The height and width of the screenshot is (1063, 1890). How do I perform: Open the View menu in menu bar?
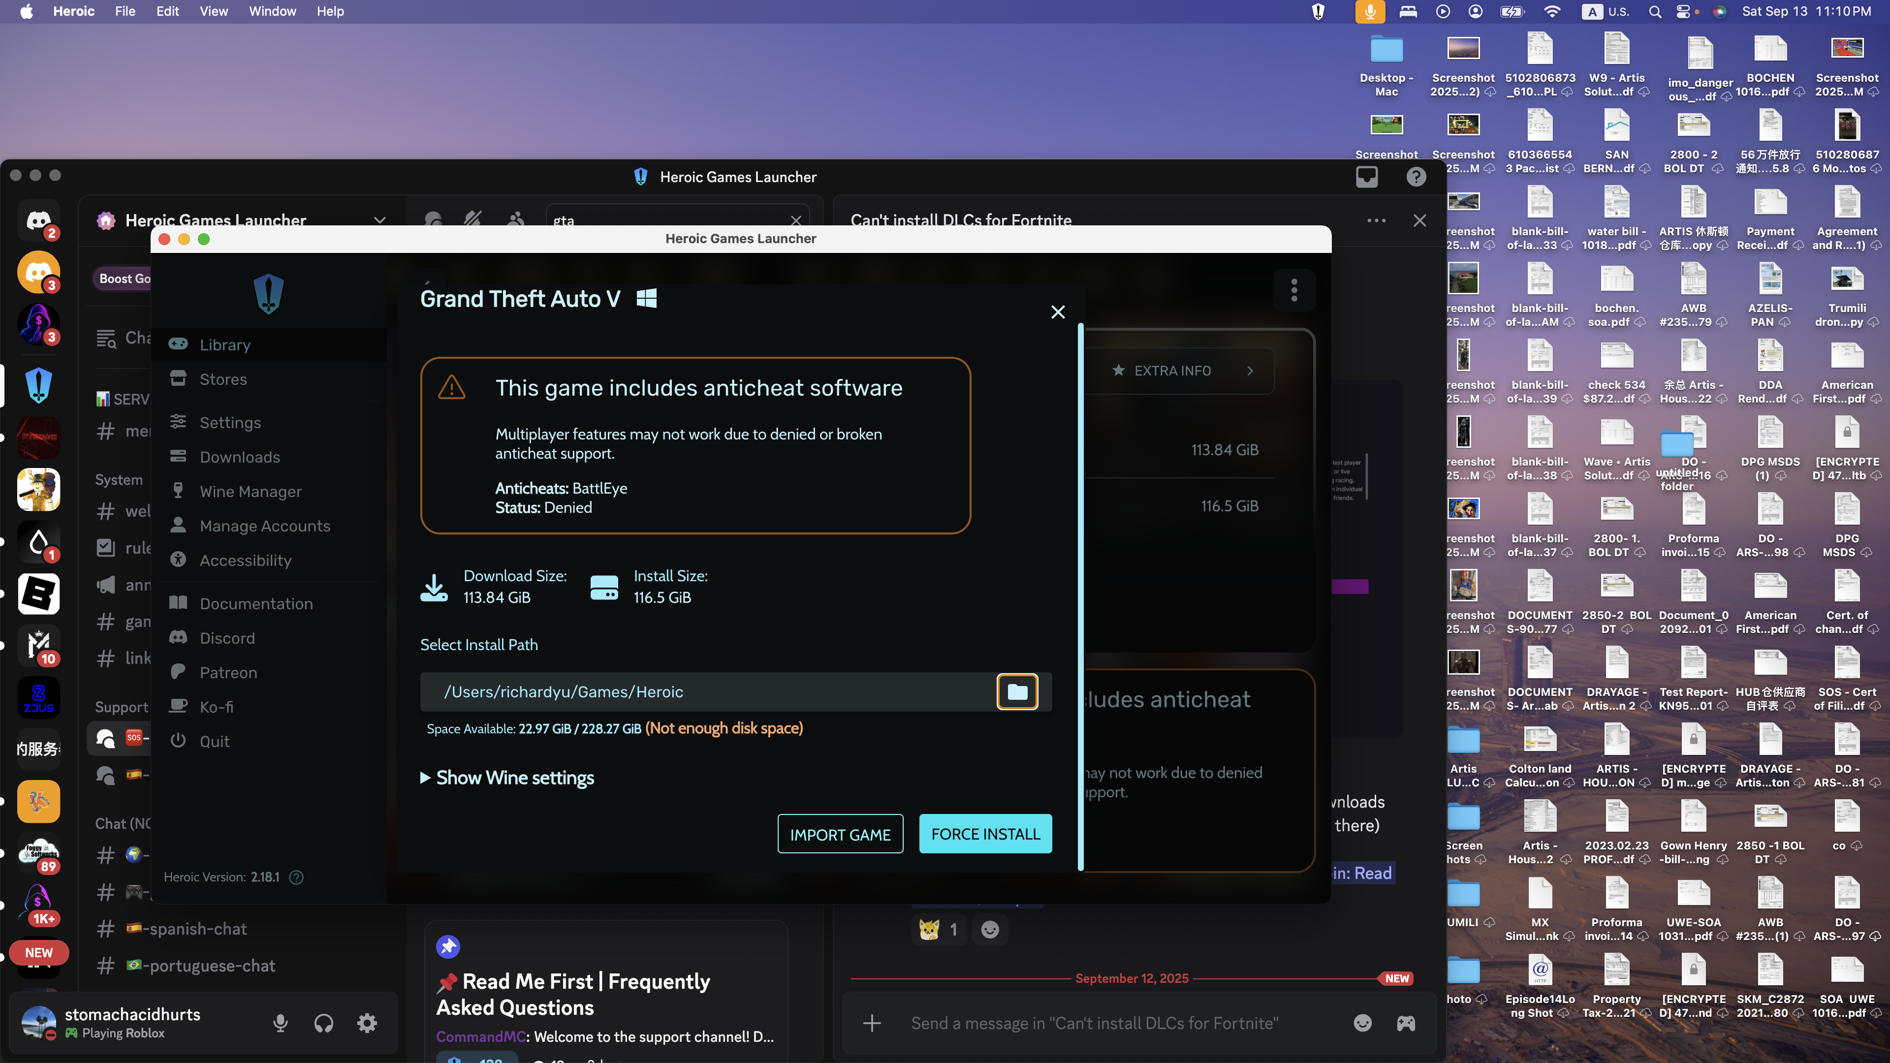click(x=214, y=11)
